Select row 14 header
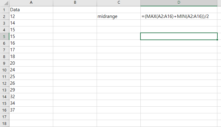The height and width of the screenshot is (127, 221). (x=5, y=97)
